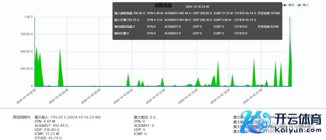Select the 2024-10-16 09:00 axis label
The image size is (326, 140).
tap(123, 96)
